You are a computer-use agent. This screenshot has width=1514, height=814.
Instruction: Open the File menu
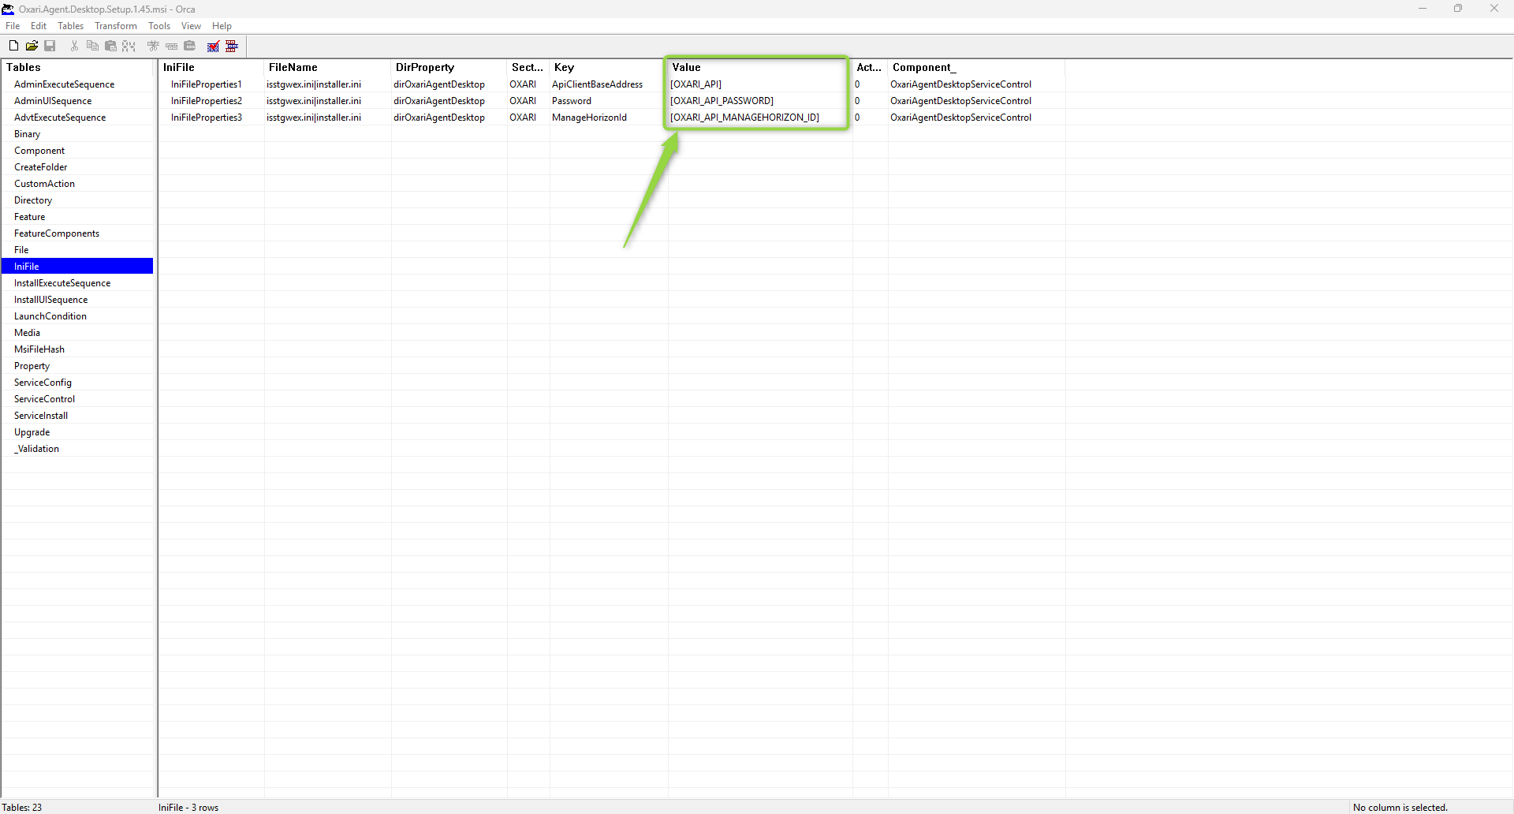13,26
